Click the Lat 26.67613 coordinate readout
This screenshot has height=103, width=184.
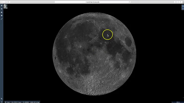[x=12, y=102]
